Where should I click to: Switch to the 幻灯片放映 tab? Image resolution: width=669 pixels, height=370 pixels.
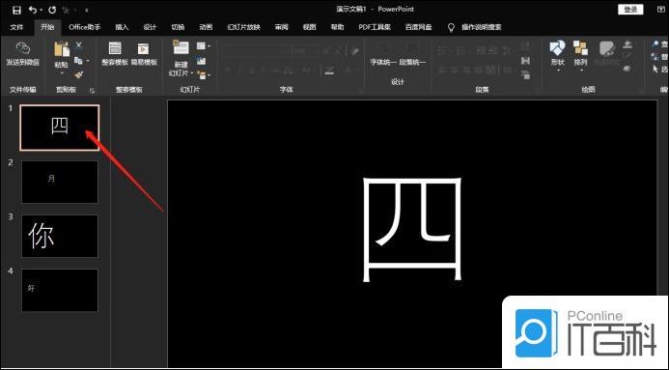(x=243, y=27)
